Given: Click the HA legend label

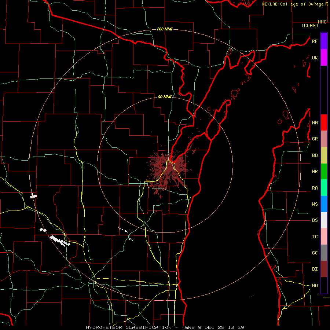Looking at the screenshot, I should 315,123.
